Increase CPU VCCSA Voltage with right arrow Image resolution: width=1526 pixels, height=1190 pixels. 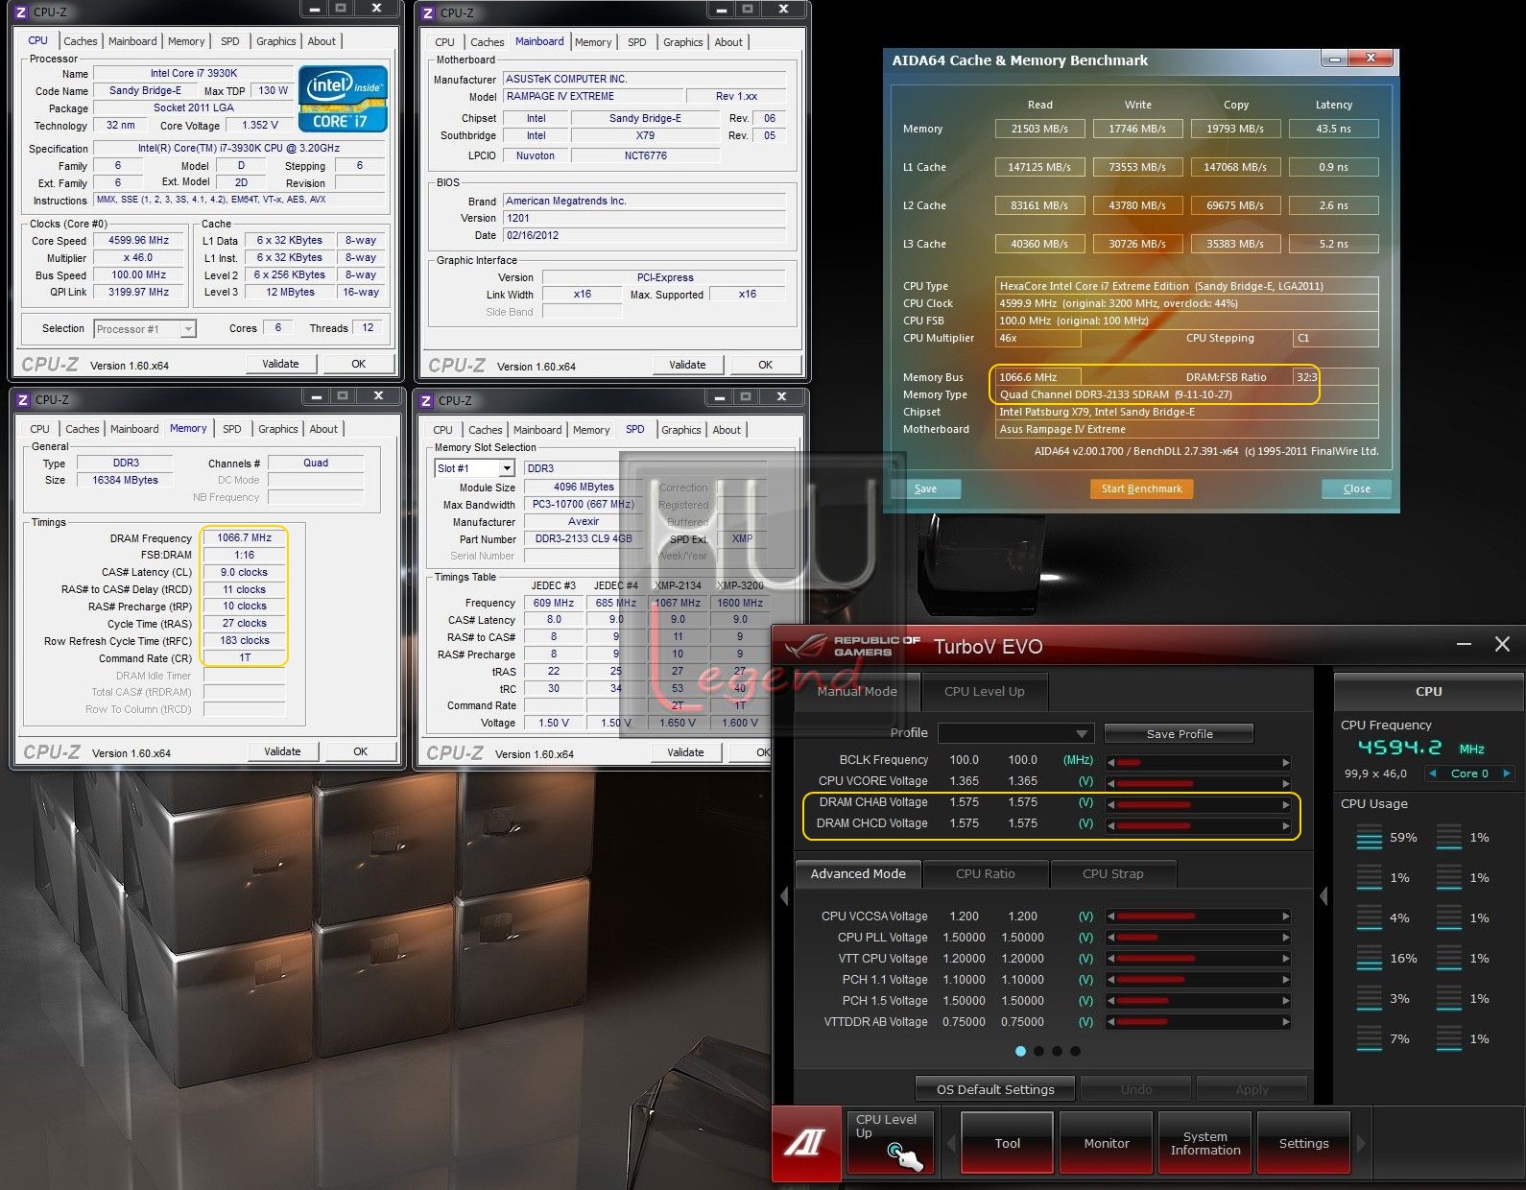[x=1286, y=916]
